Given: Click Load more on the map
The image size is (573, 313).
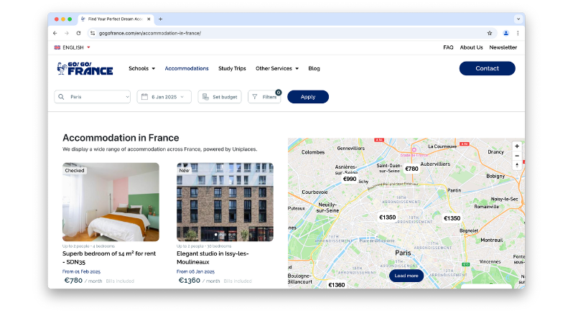Looking at the screenshot, I should 406,276.
